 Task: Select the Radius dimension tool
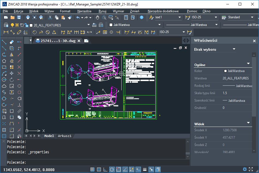pyautogui.click(x=35, y=32)
